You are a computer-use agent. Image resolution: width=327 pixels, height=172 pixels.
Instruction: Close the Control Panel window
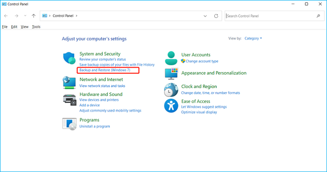tap(320, 4)
